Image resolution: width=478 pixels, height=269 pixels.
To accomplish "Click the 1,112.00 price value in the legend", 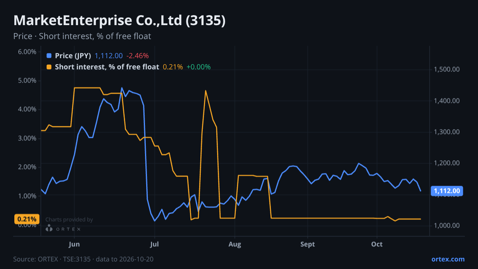I will click(109, 56).
